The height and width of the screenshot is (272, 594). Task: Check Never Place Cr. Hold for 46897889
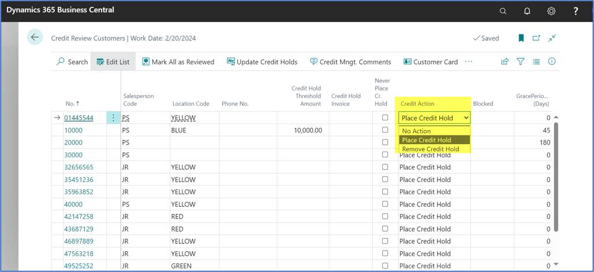(x=385, y=241)
